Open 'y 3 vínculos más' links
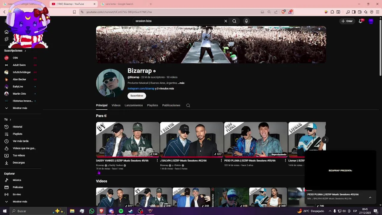Image resolution: width=382 pixels, height=215 pixels. click(165, 89)
